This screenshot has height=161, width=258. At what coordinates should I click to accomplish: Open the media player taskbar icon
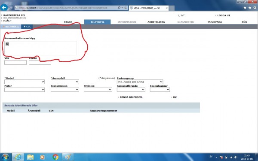tap(42, 157)
